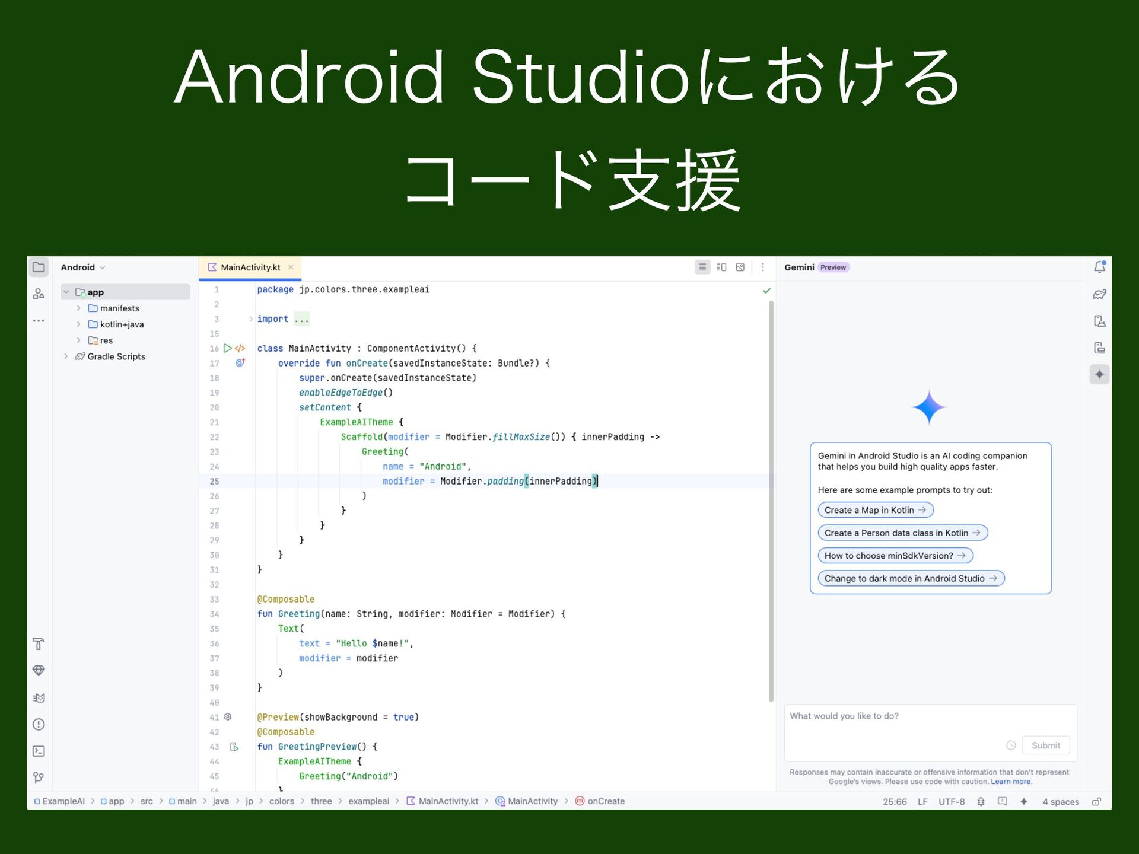Click the editor vertical scrollbar
Viewport: 1139px width, 854px height.
tap(771, 501)
